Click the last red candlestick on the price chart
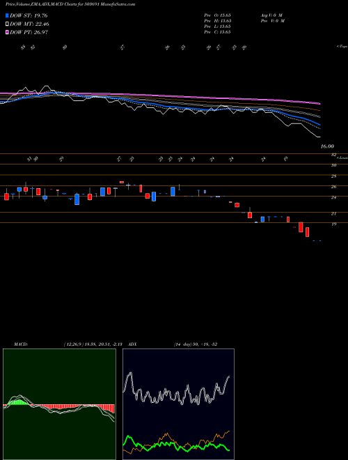Image resolution: width=348 pixels, height=460 pixels. [x=307, y=232]
